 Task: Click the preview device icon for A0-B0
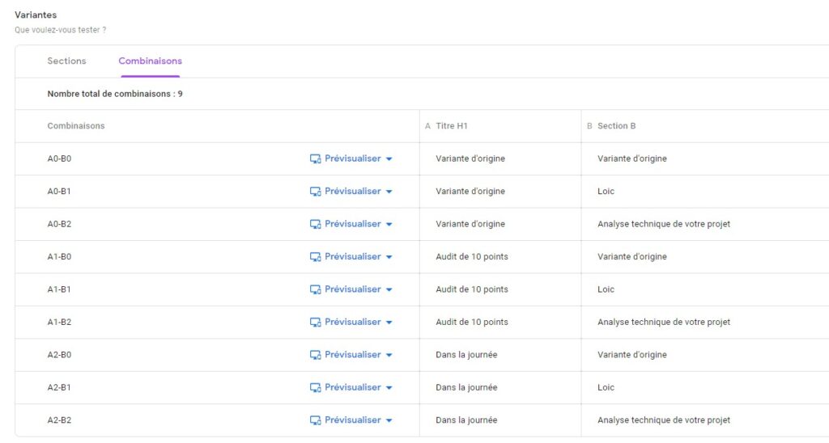tap(315, 159)
